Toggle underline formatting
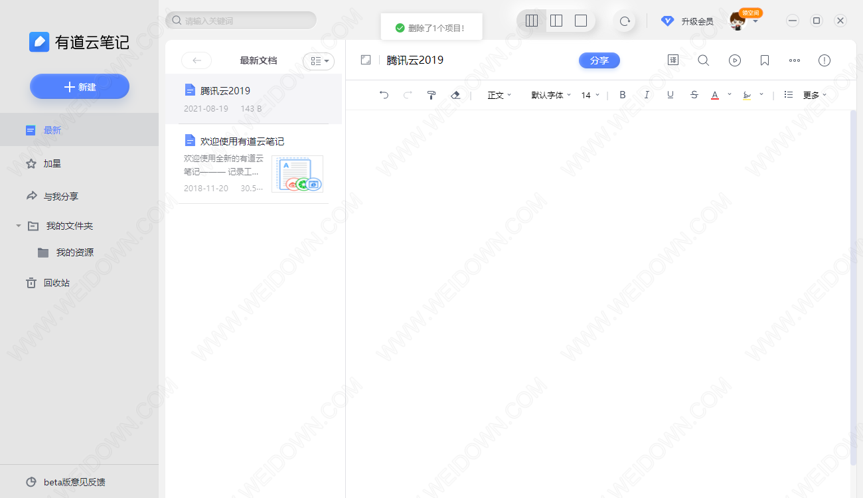 [x=670, y=95]
